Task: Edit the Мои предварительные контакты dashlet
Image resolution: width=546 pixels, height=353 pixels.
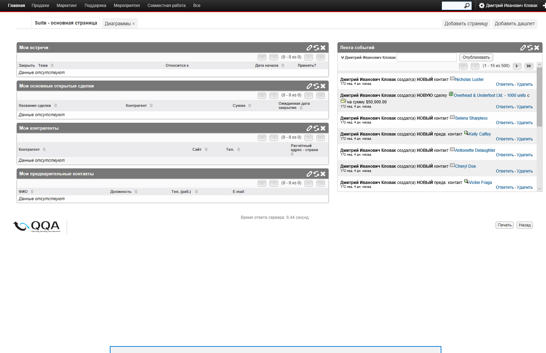Action: point(309,174)
